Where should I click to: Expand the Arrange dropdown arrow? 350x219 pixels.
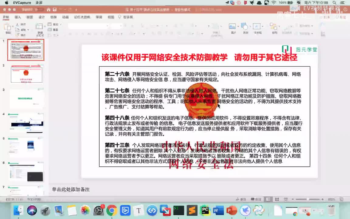pyautogui.click(x=279, y=26)
